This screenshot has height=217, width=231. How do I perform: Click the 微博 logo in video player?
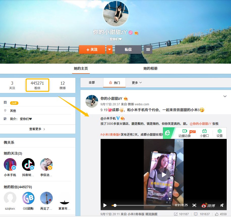pos(208,205)
